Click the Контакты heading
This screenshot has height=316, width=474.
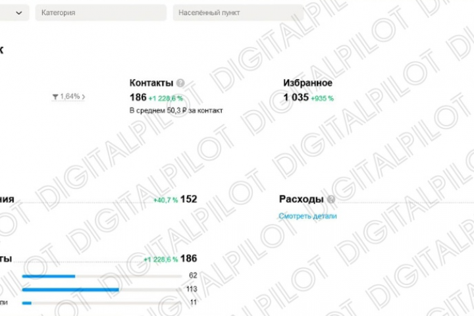point(151,83)
